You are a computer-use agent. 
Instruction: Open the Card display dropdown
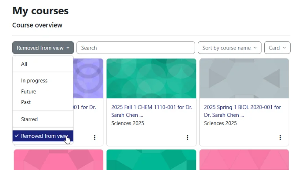tap(277, 48)
